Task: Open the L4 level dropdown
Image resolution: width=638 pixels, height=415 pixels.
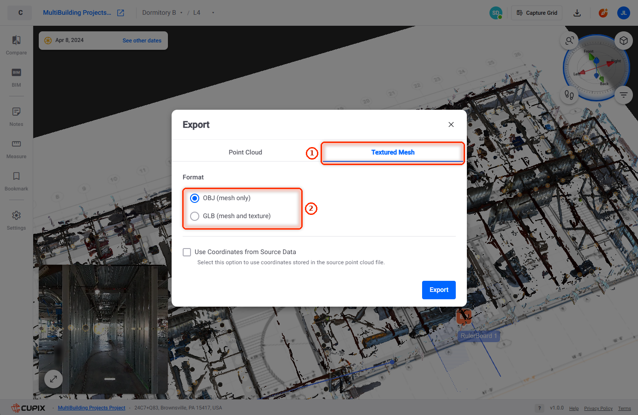Action: pyautogui.click(x=204, y=13)
